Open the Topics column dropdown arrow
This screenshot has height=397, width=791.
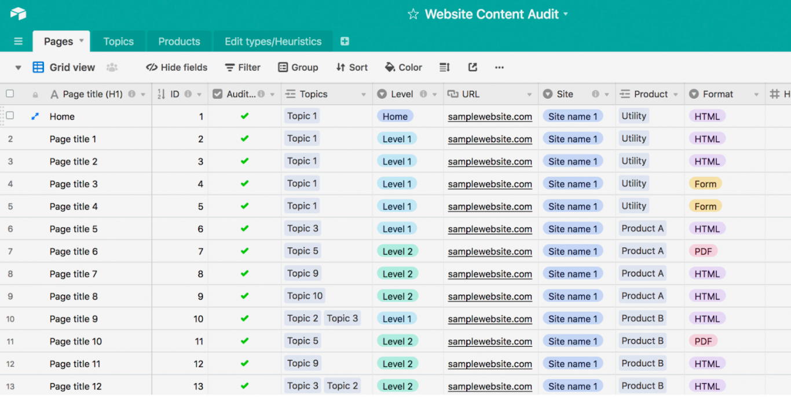(x=364, y=94)
